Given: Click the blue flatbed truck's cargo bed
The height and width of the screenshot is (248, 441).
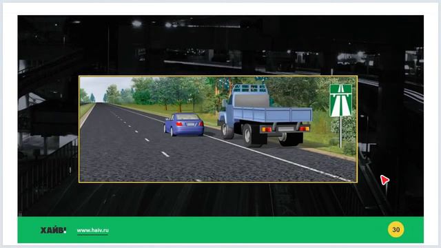Looking at the screenshot, I should pos(272,114).
